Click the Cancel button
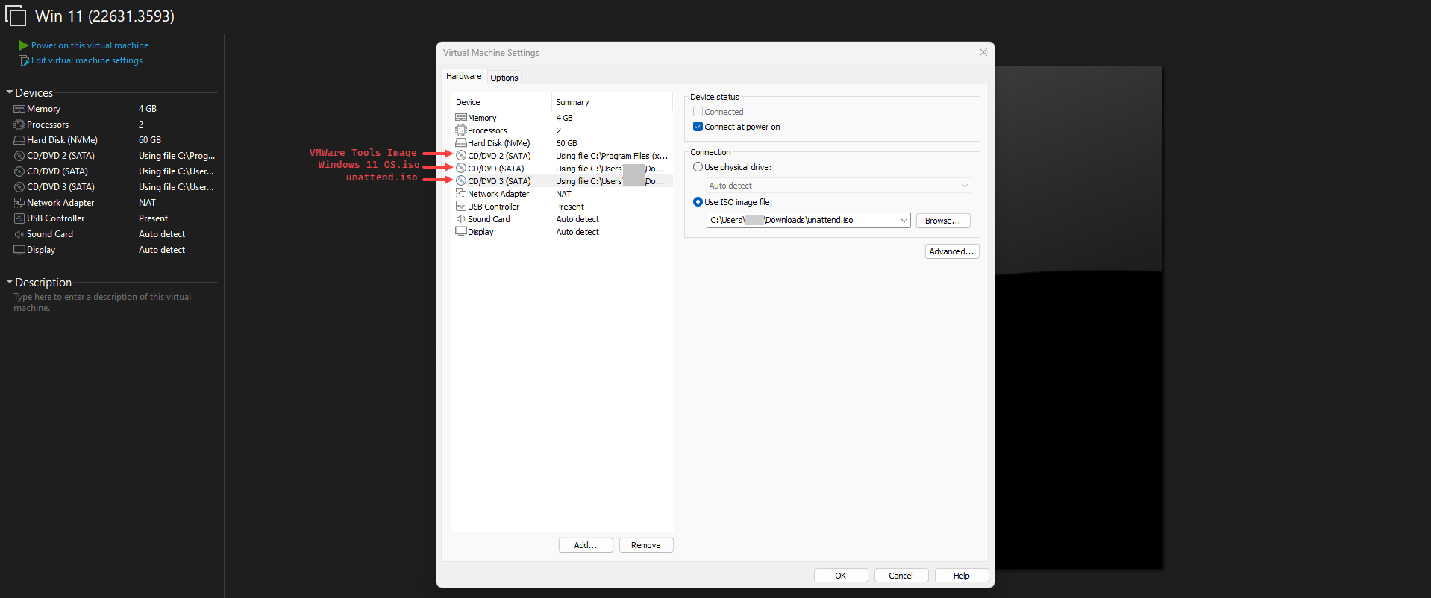1431x598 pixels. [901, 576]
